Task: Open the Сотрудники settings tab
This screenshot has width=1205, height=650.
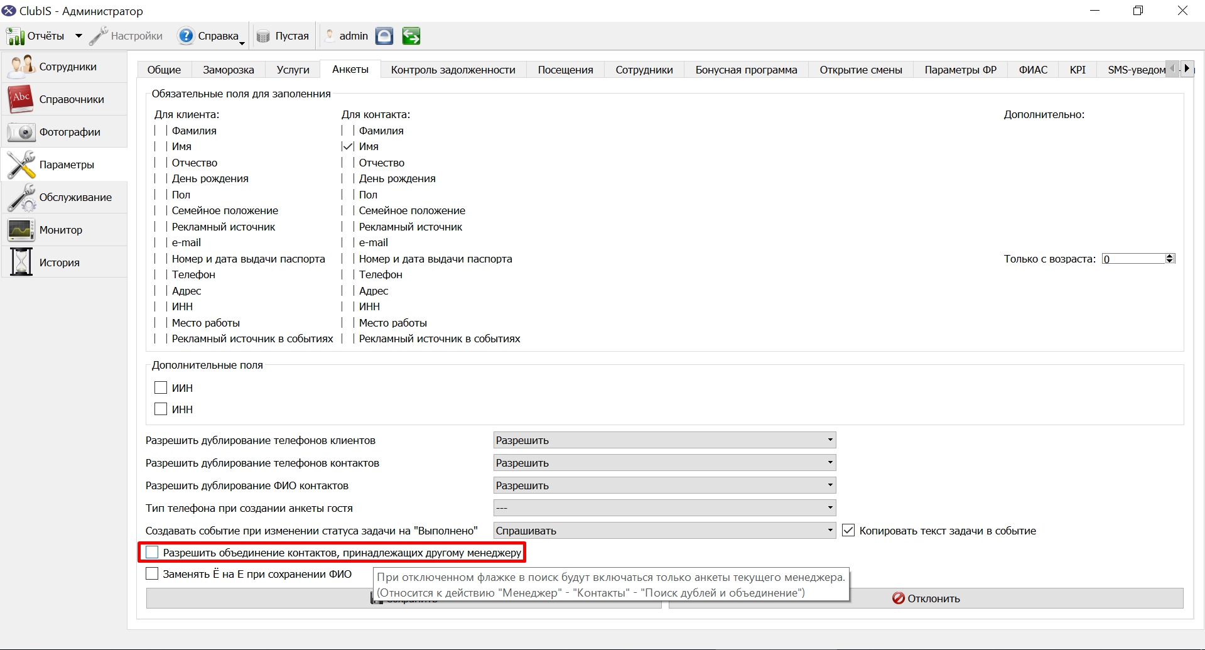Action: (644, 70)
